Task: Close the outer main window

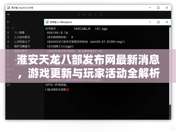Action: pyautogui.click(x=167, y=8)
